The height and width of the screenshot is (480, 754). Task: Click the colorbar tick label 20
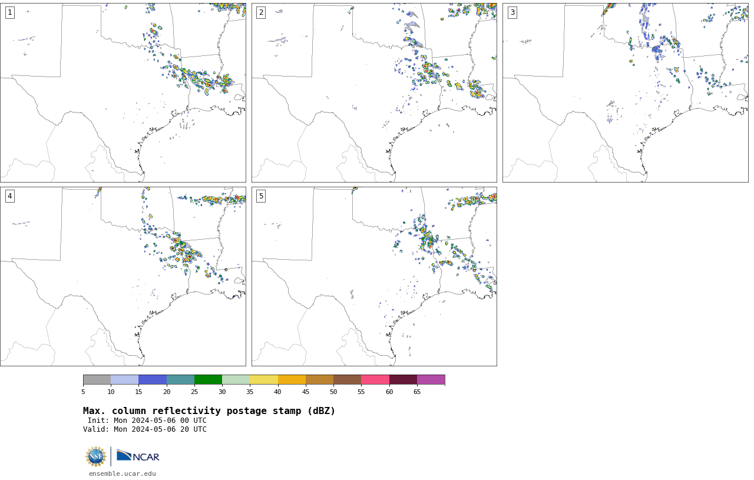pyautogui.click(x=167, y=392)
